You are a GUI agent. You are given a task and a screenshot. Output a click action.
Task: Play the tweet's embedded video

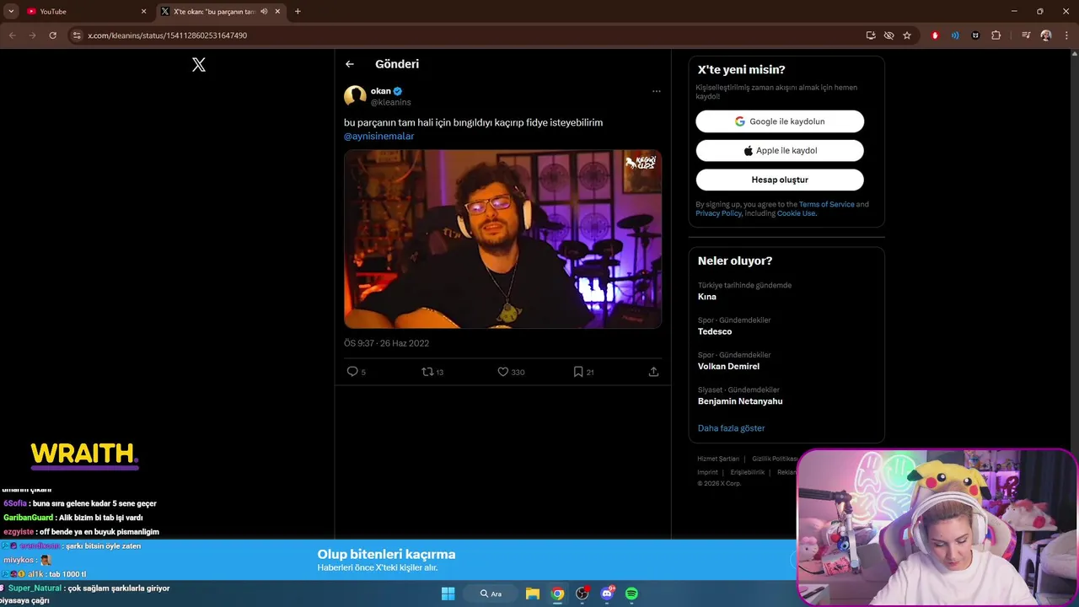pyautogui.click(x=502, y=239)
